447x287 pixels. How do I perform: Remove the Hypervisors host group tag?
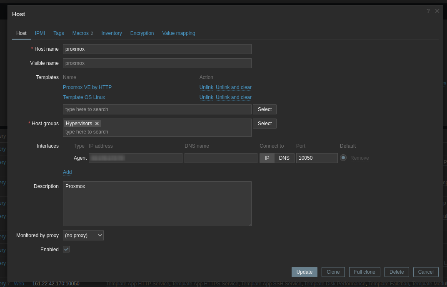pos(97,124)
